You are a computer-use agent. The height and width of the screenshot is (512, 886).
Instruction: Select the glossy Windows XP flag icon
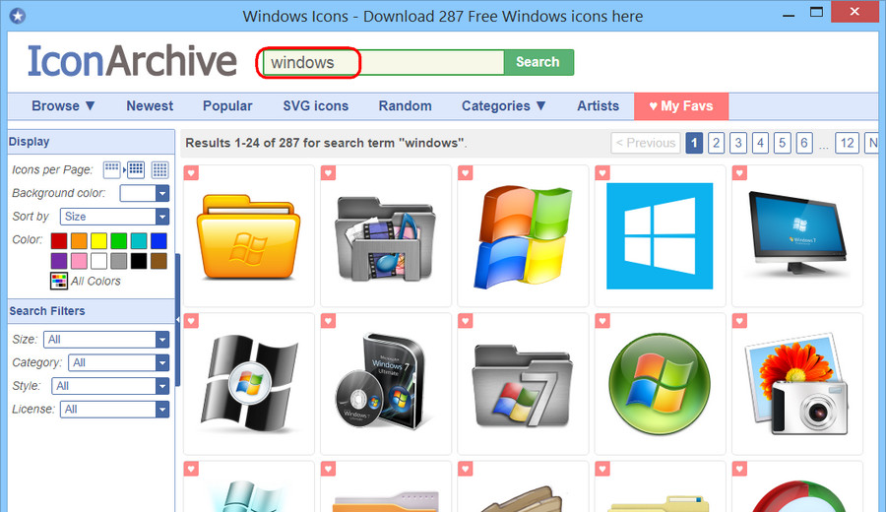(x=523, y=236)
